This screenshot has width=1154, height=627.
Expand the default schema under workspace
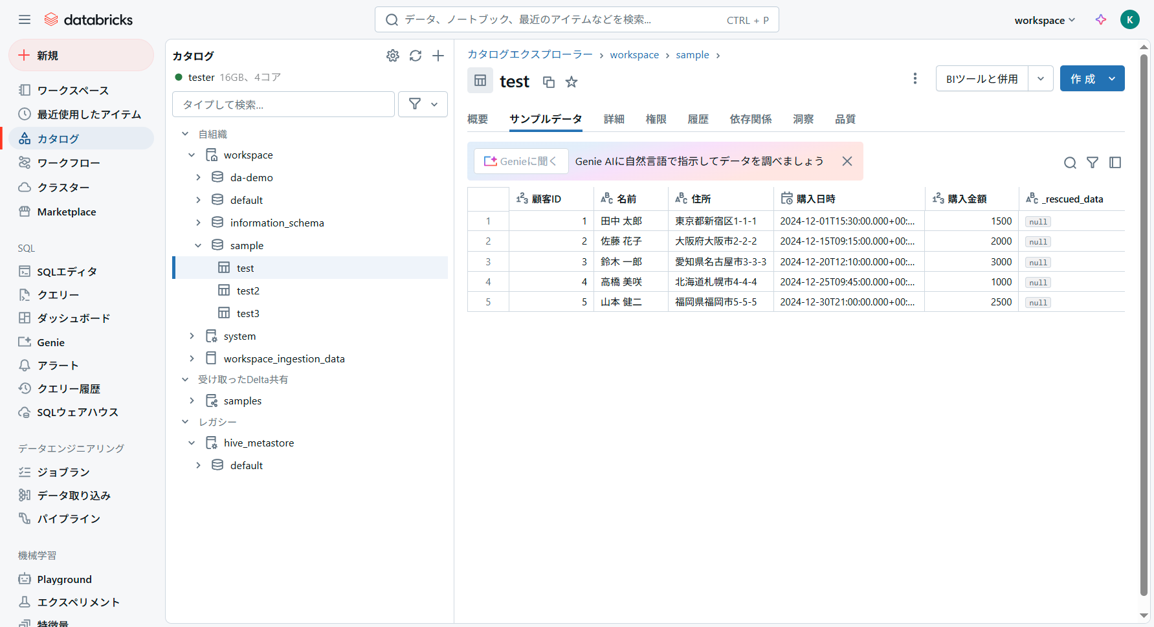(x=198, y=200)
